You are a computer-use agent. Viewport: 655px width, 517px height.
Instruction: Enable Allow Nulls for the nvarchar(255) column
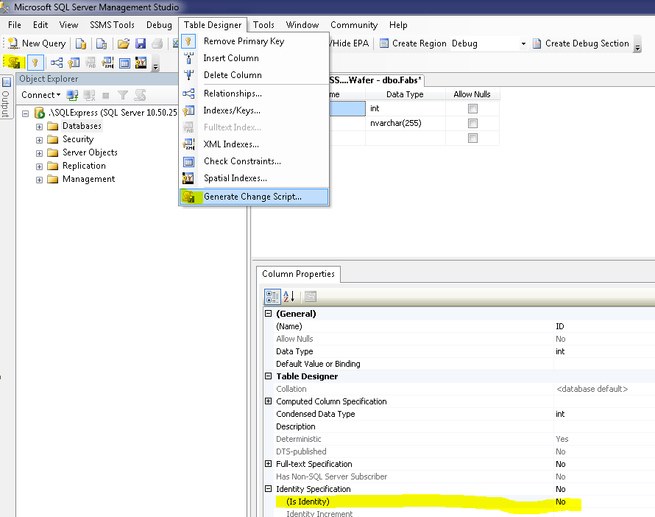point(474,122)
